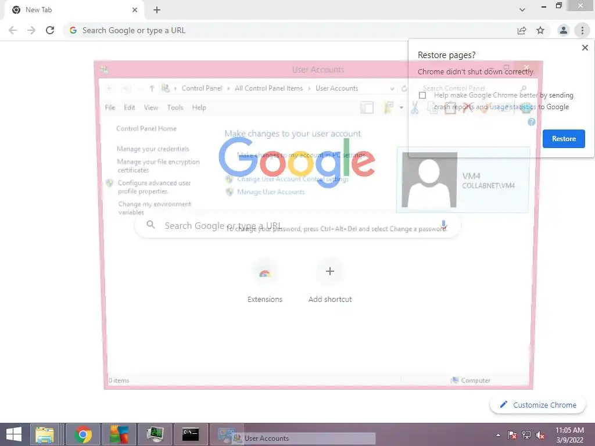Dismiss the Restore pages popup
This screenshot has height=446, width=595.
[585, 48]
